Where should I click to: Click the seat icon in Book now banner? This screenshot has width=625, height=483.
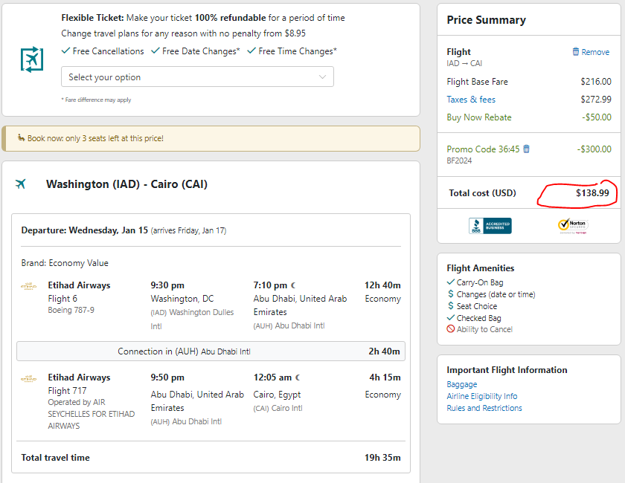click(x=21, y=137)
